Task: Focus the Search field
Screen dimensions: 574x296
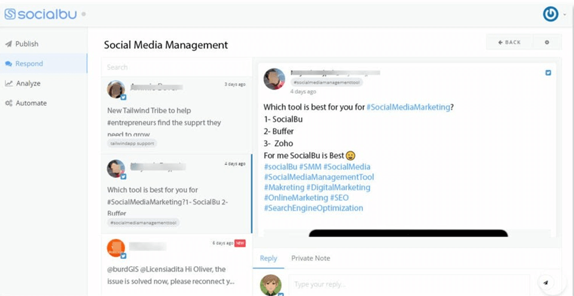Action: [176, 67]
